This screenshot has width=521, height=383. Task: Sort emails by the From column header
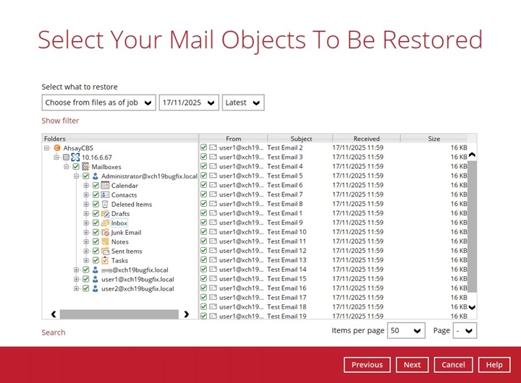pos(233,139)
